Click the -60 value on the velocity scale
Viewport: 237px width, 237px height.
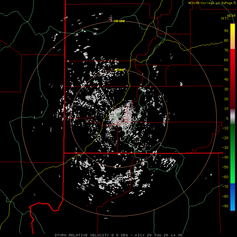pyautogui.click(x=225, y=177)
